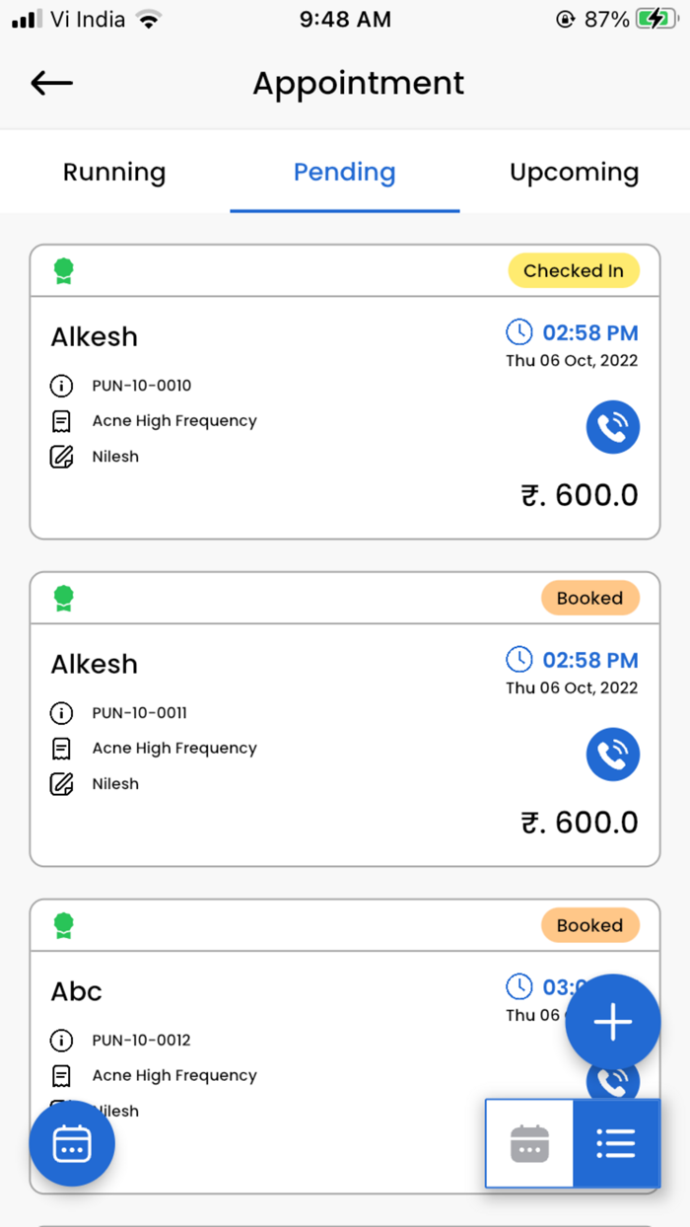690x1227 pixels.
Task: Tap green badge icon on Abc card
Action: 64,926
